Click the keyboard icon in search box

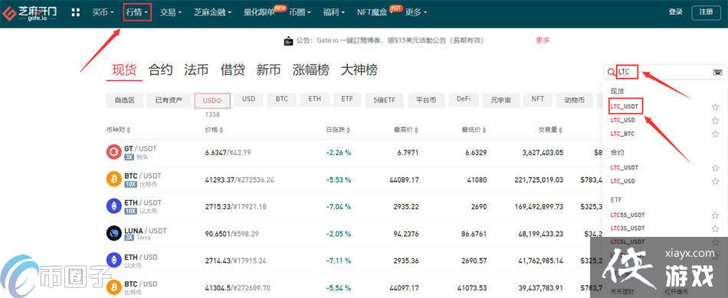point(717,72)
